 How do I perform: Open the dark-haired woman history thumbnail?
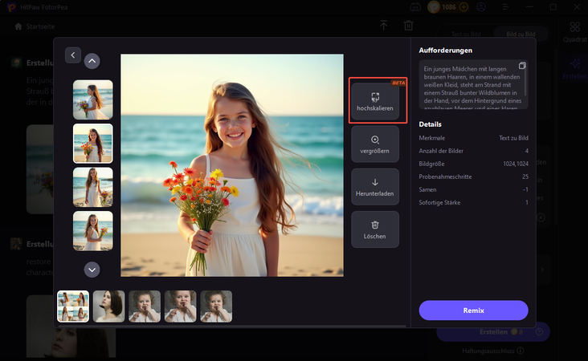pyautogui.click(x=108, y=306)
